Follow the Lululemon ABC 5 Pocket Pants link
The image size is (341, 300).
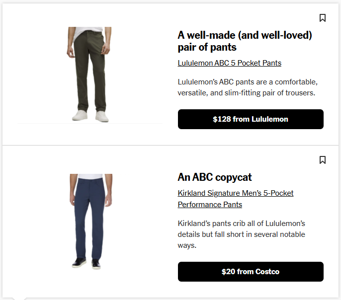pyautogui.click(x=230, y=63)
